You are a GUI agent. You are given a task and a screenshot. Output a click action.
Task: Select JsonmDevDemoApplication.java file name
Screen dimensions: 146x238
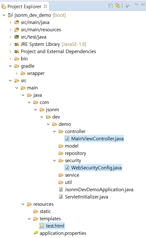click(x=99, y=190)
